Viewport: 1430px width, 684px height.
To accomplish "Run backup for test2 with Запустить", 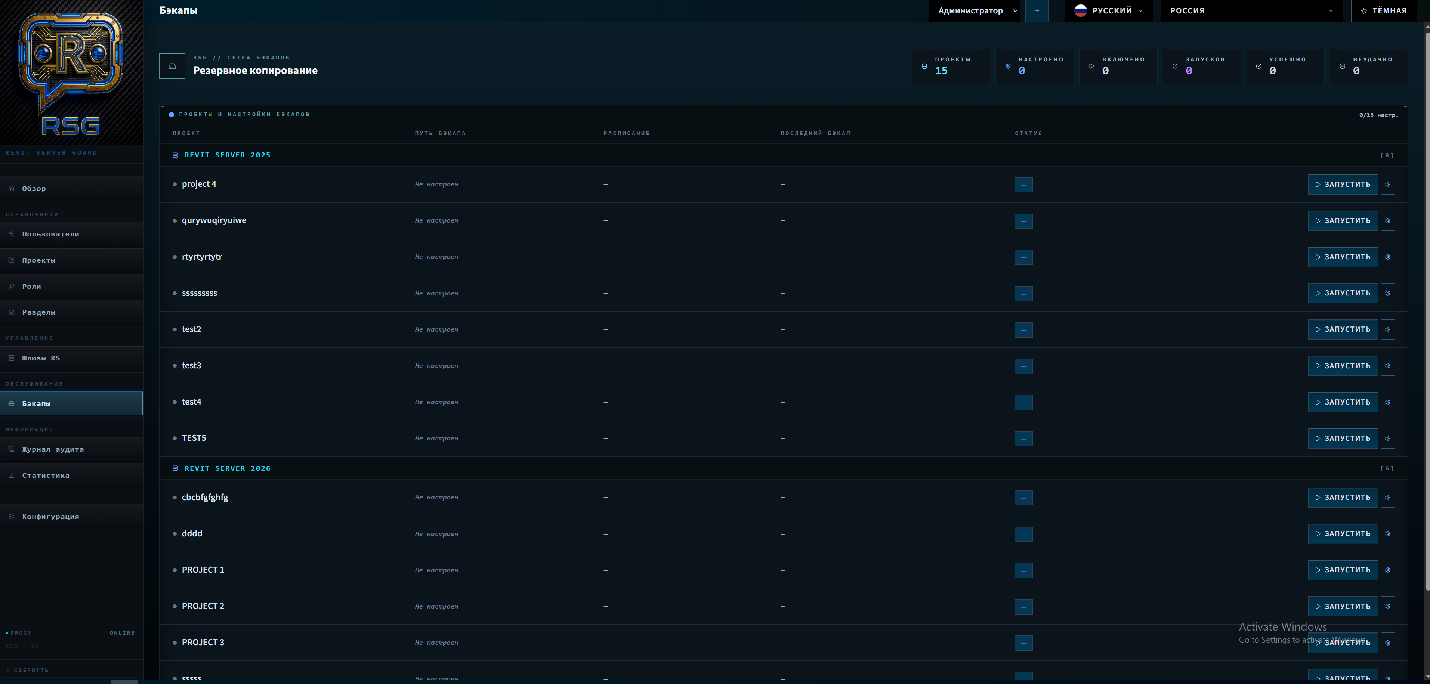I will tap(1342, 329).
